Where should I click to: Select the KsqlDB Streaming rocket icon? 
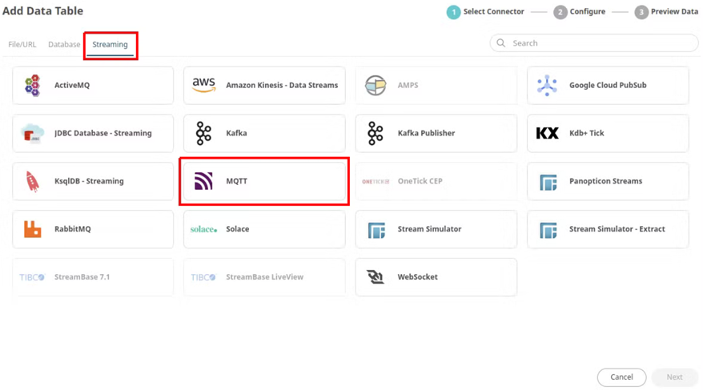tap(32, 181)
